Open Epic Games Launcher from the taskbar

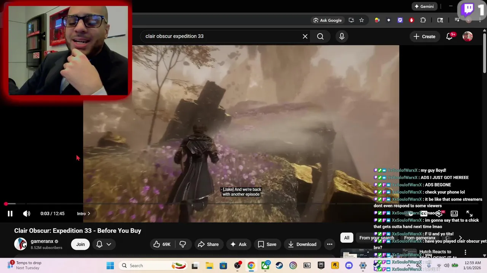pyautogui.click(x=321, y=265)
